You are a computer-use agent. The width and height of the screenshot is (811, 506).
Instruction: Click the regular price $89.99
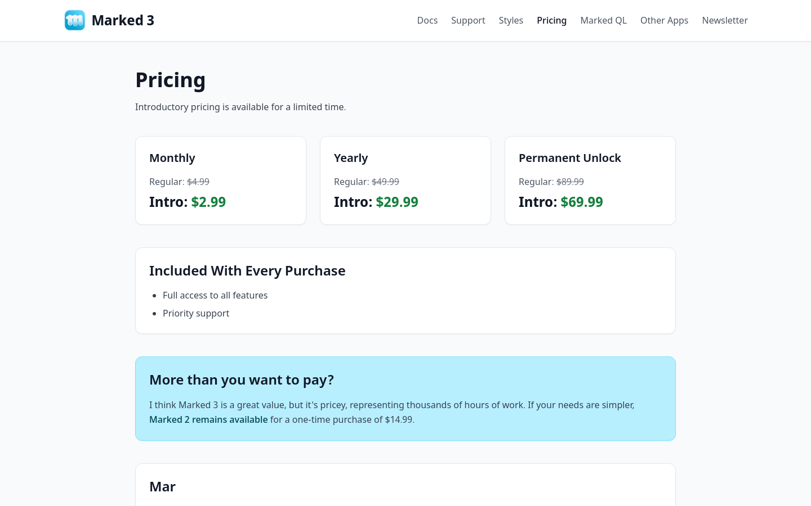pyautogui.click(x=570, y=182)
